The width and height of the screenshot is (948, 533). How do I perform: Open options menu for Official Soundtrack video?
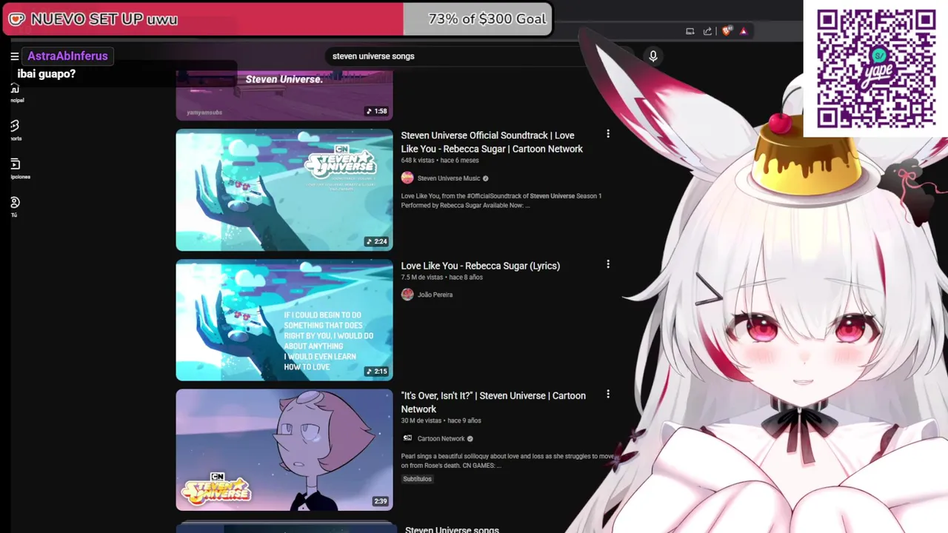(x=608, y=134)
